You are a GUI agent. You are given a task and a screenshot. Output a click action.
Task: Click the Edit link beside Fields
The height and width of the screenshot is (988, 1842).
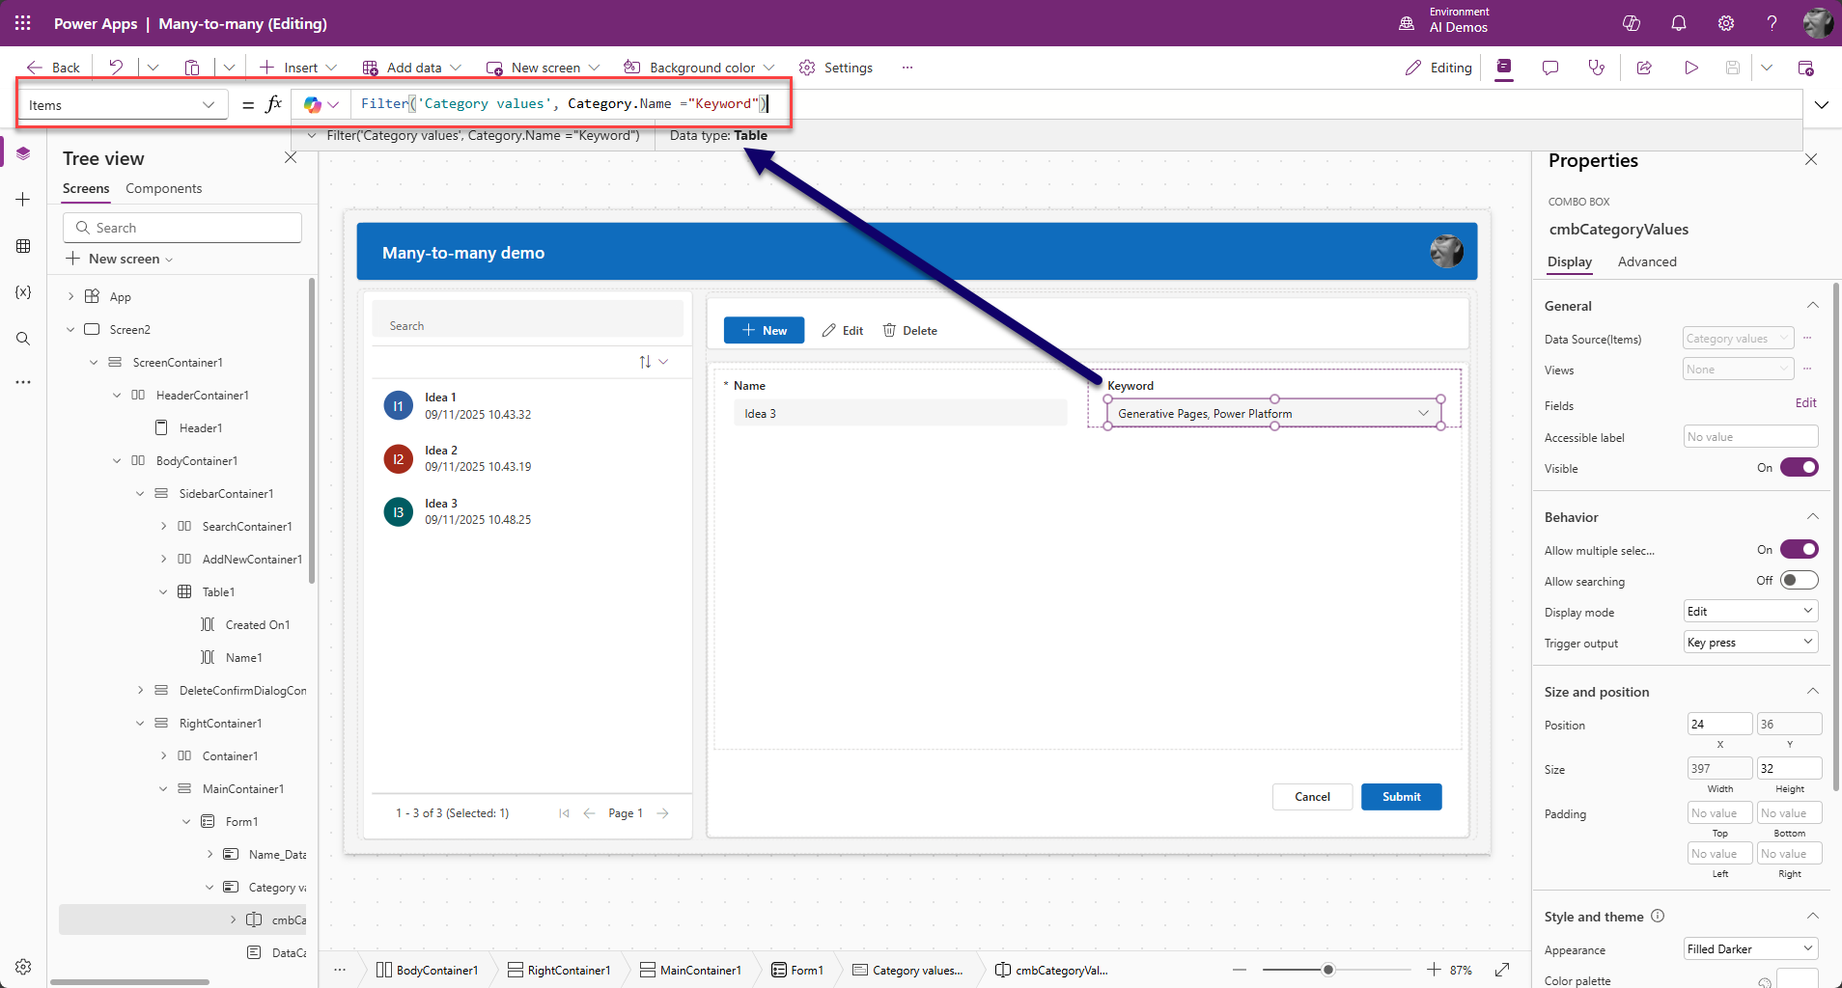(x=1805, y=403)
